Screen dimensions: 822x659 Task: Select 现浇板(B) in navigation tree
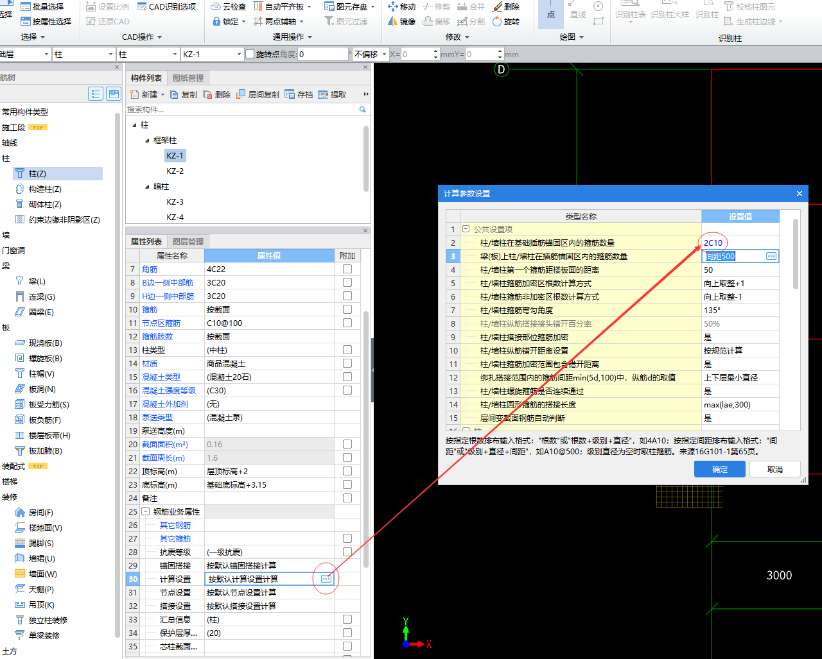pyautogui.click(x=39, y=343)
